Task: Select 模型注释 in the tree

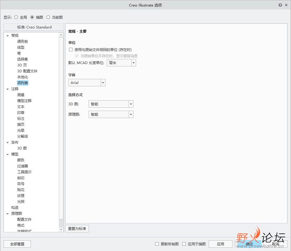Action: pos(24,101)
